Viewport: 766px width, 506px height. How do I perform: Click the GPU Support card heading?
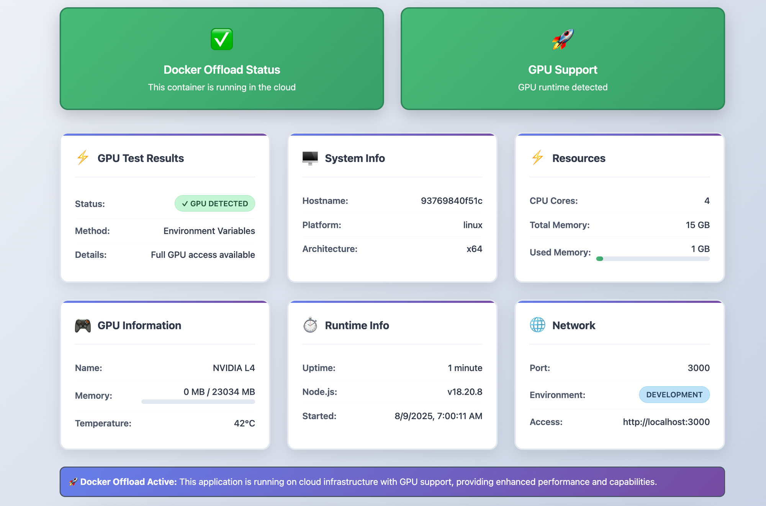[x=563, y=70]
